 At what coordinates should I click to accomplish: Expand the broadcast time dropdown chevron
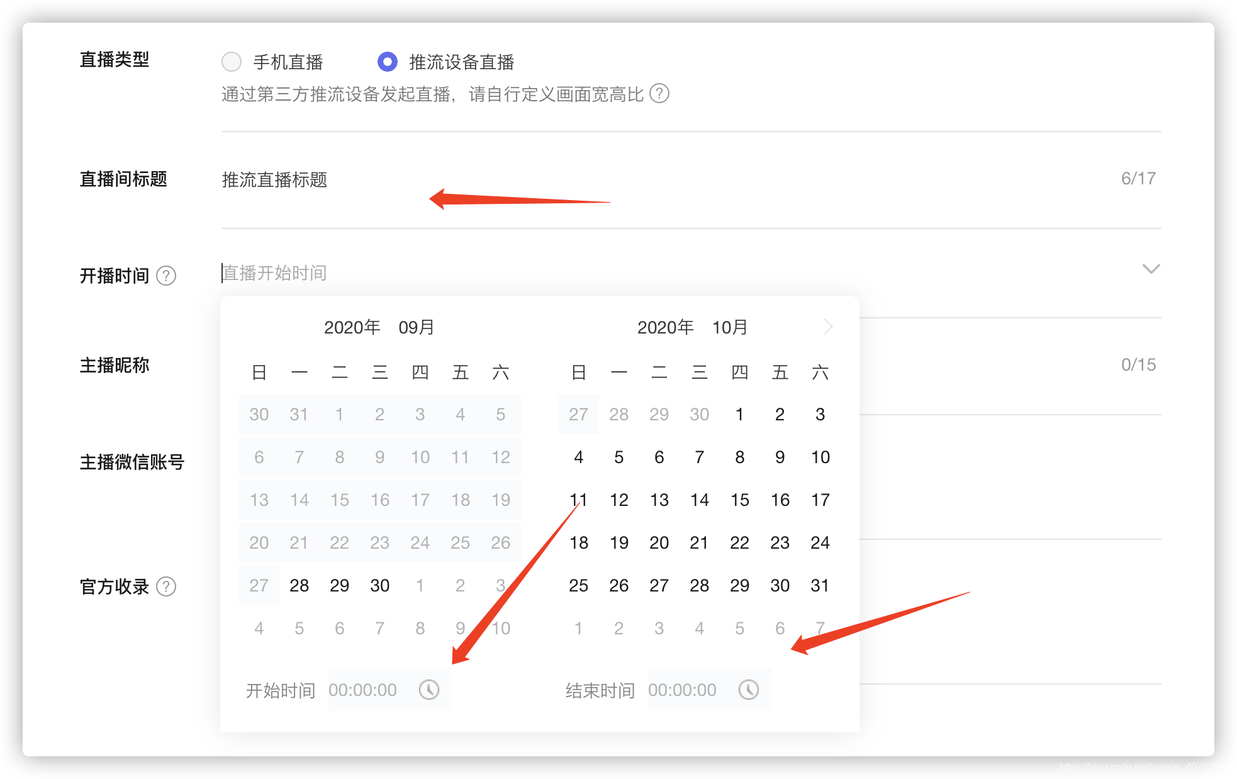click(x=1151, y=269)
